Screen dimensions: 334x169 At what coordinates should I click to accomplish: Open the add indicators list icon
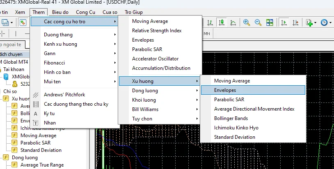coord(309,22)
